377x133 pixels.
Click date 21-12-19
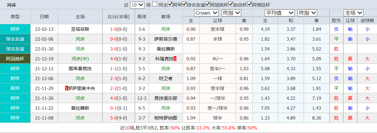coord(44,59)
